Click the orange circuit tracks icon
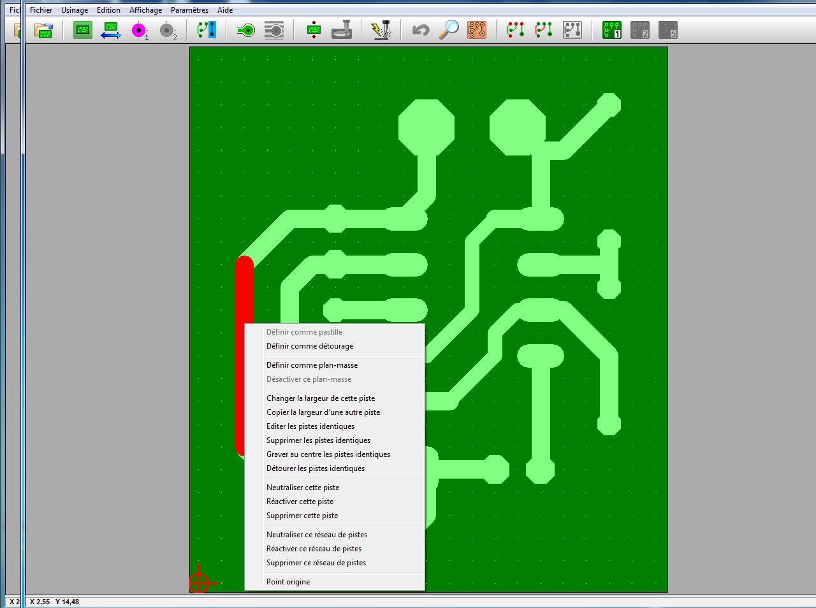 (x=477, y=30)
